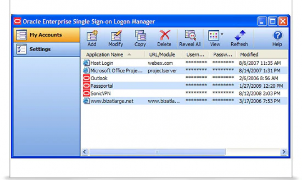Close the Logon Manager window
Image resolution: width=302 pixels, height=180 pixels.
[x=283, y=21]
